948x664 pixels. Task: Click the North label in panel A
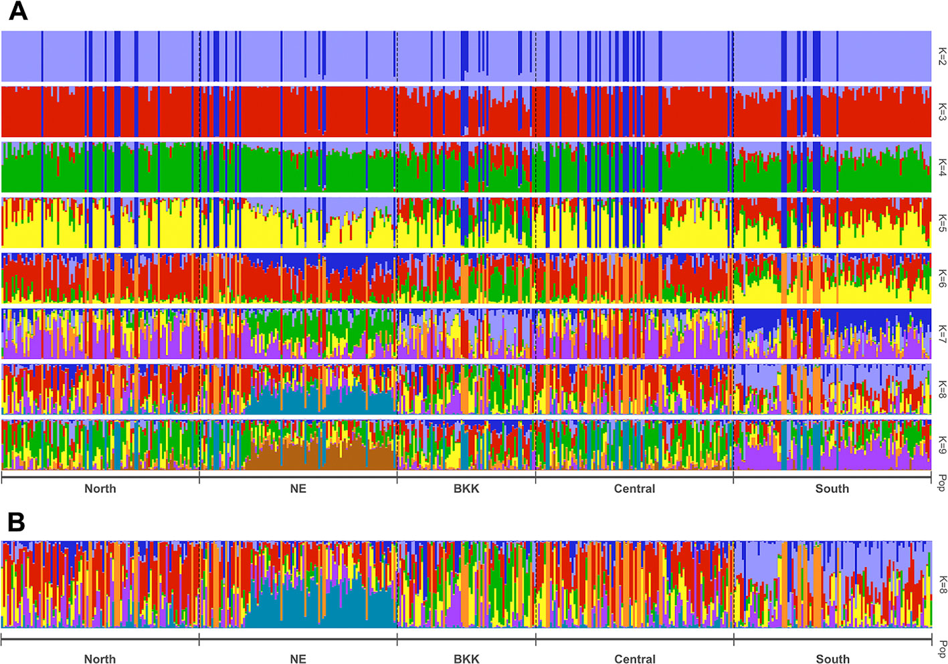point(100,489)
